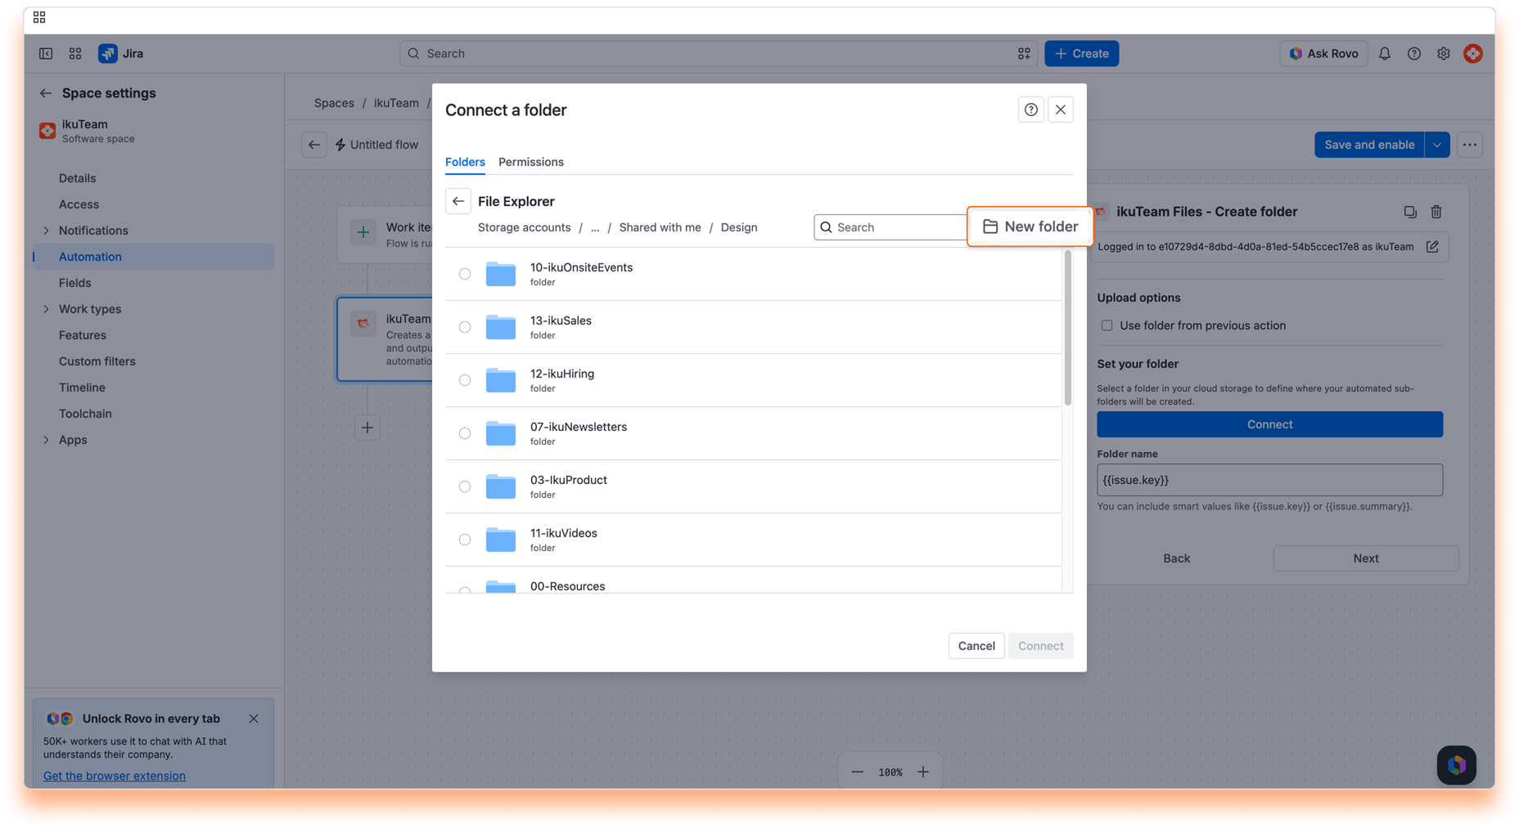Switch to the Permissions tab

click(x=531, y=162)
